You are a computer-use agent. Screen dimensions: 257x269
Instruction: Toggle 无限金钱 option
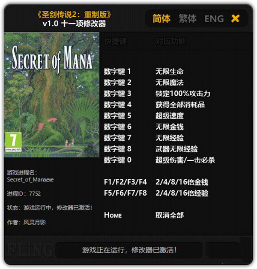click(x=170, y=127)
